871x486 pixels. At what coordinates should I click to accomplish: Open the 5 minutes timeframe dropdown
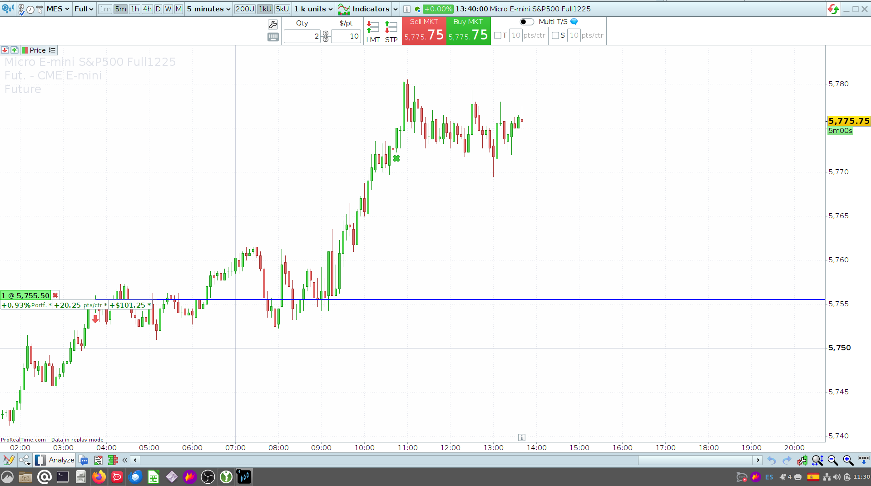(209, 9)
